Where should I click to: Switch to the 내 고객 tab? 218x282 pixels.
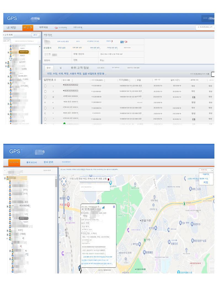28,27
